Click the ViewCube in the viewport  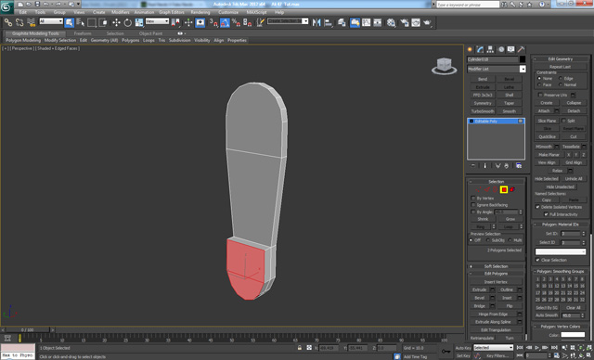coord(444,66)
